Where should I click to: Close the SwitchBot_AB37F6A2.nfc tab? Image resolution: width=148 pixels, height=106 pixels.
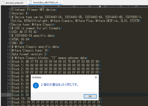(60, 3)
